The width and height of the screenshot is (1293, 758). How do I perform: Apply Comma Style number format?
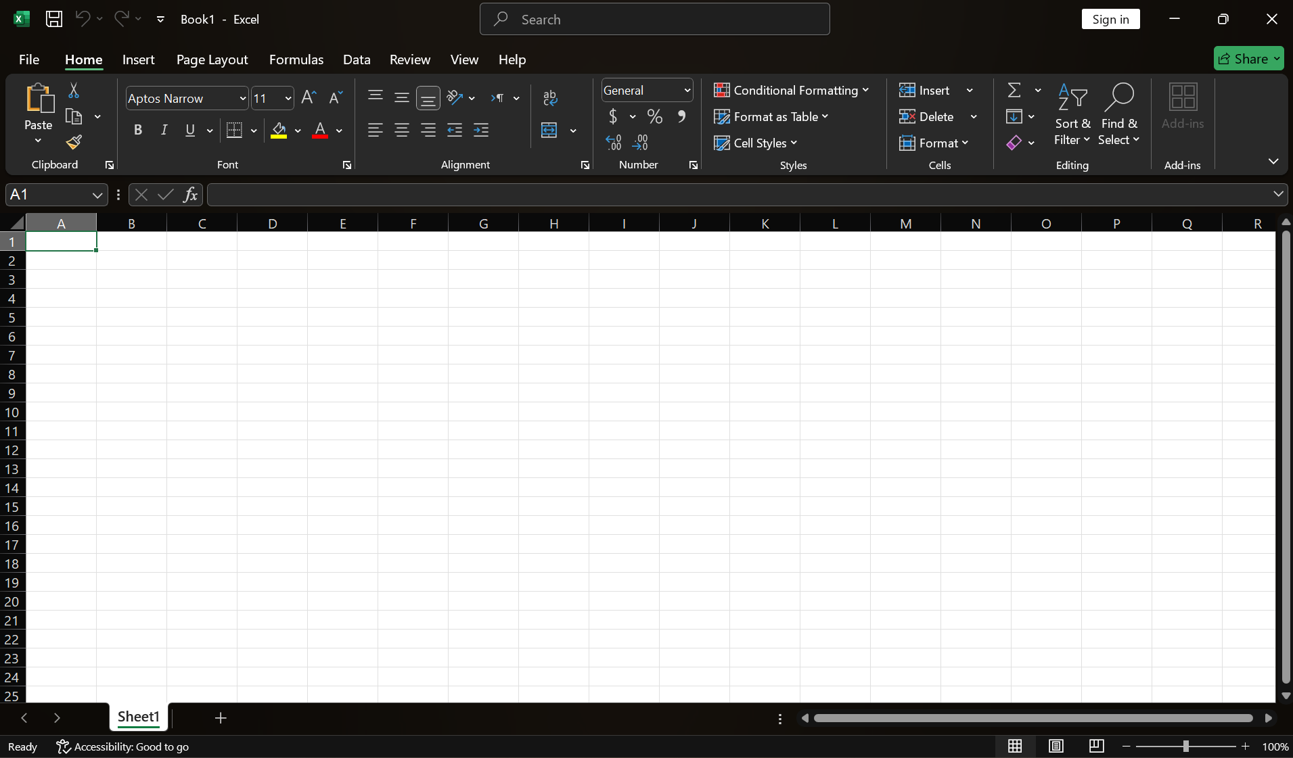pos(682,116)
